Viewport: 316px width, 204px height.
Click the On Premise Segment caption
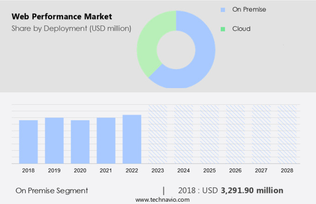pyautogui.click(x=52, y=191)
